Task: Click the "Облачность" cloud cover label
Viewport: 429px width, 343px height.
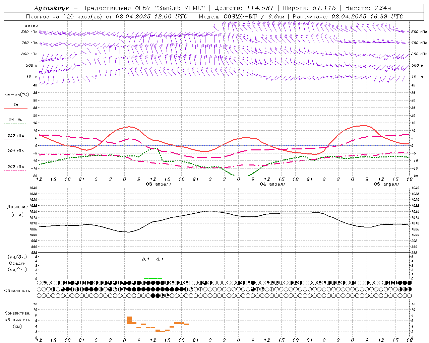Action: click(x=17, y=291)
